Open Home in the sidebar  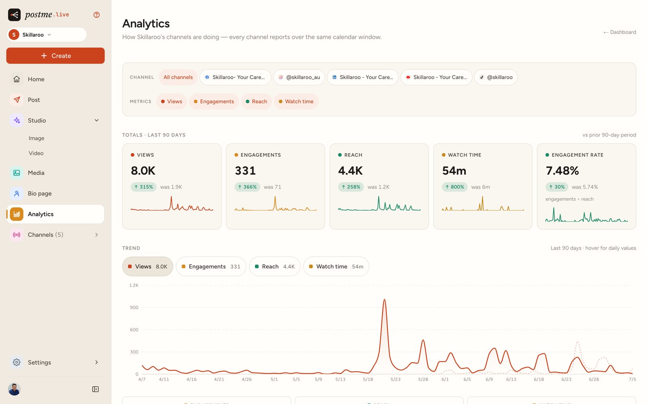[x=55, y=79]
